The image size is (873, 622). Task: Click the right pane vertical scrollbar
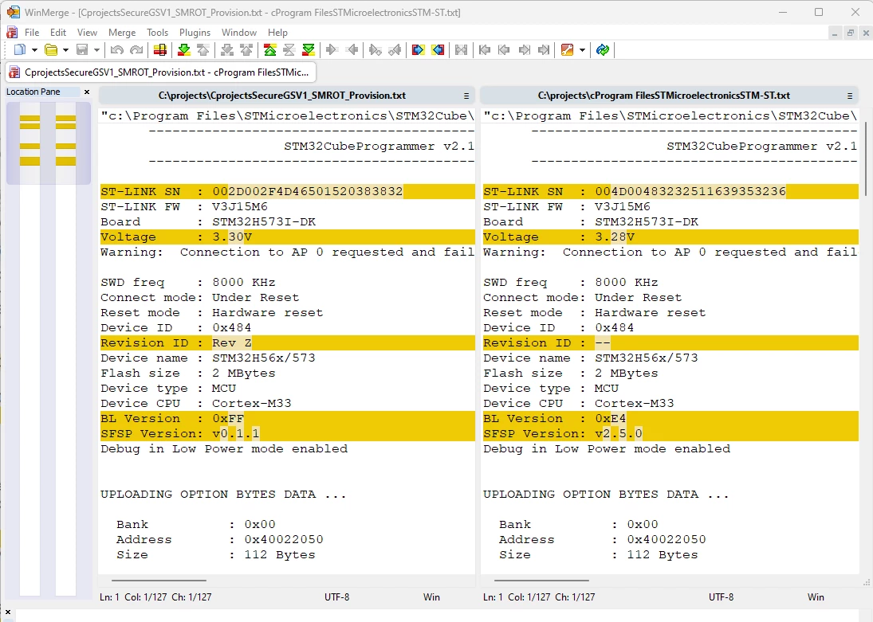point(866,158)
